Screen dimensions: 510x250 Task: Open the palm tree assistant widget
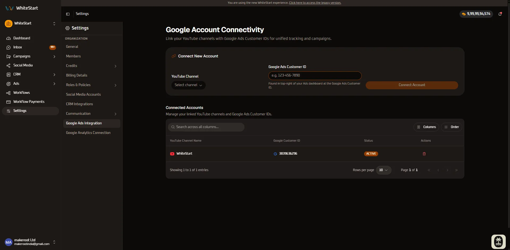(498, 241)
